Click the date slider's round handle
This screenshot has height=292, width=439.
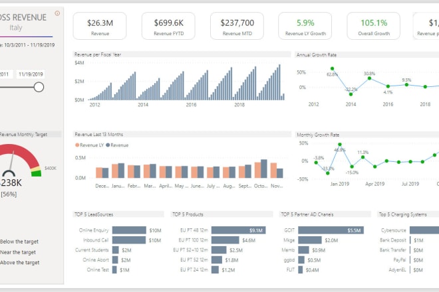click(39, 87)
